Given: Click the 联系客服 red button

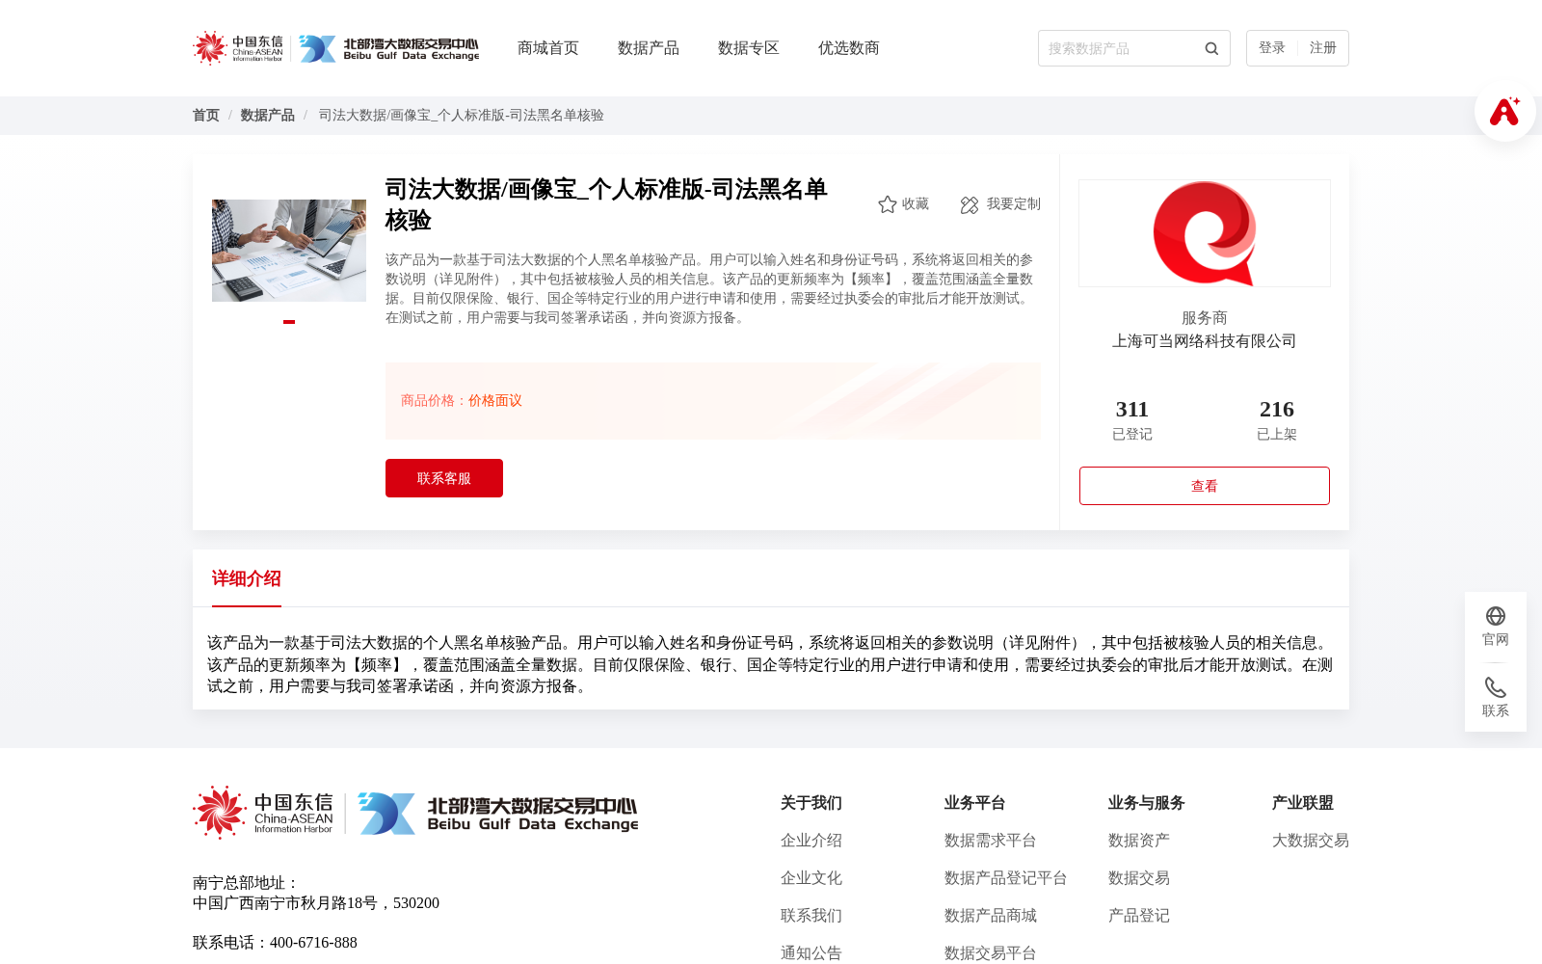Looking at the screenshot, I should (444, 478).
